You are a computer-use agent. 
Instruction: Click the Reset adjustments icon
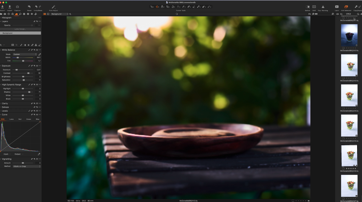click(x=29, y=7)
